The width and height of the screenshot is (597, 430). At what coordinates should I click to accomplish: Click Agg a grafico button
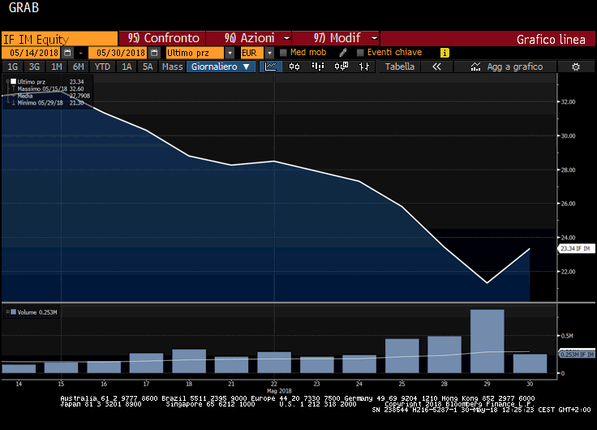pos(508,67)
